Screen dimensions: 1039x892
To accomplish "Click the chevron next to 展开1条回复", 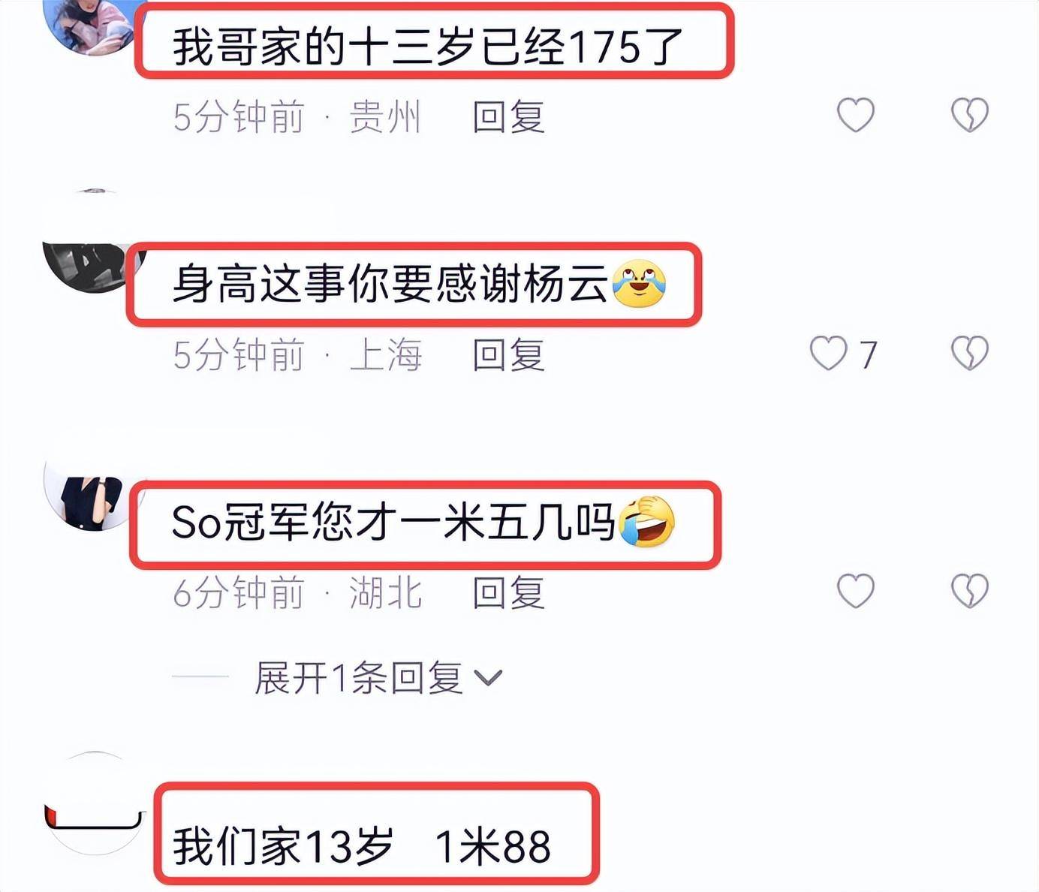I will [x=488, y=679].
